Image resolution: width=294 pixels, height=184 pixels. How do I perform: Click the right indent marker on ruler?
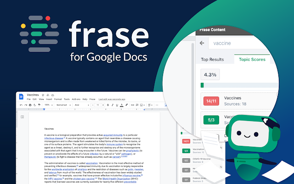pyautogui.click(x=144, y=109)
